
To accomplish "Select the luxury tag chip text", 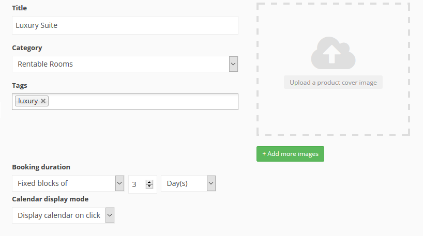I will [x=28, y=101].
